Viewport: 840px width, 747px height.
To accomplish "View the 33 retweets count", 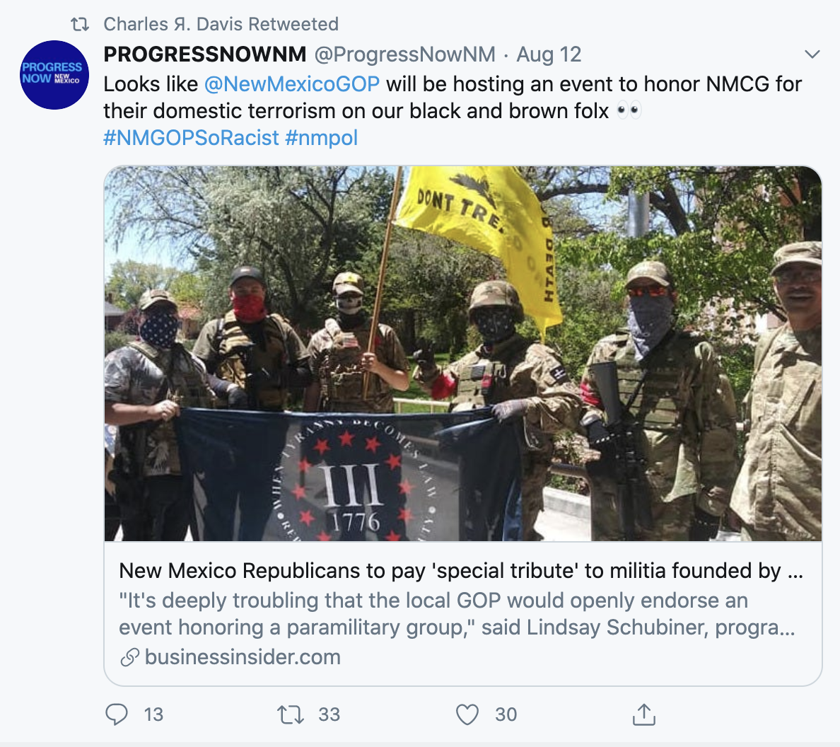I will click(329, 714).
